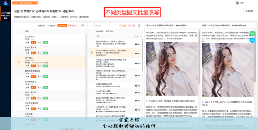Click the 清空 button beside the search box
Screen dimensions: 258x130
[x=124, y=25]
